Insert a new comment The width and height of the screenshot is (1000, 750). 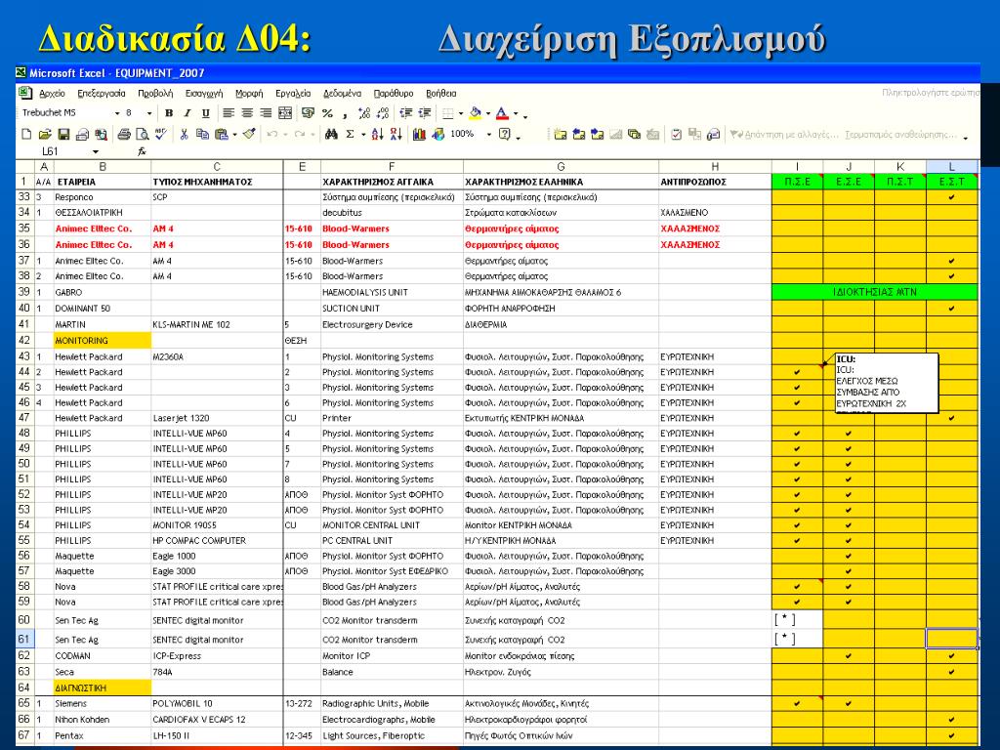(560, 134)
